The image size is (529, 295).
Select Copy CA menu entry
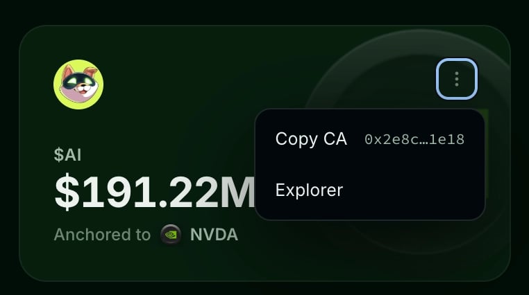click(x=370, y=139)
